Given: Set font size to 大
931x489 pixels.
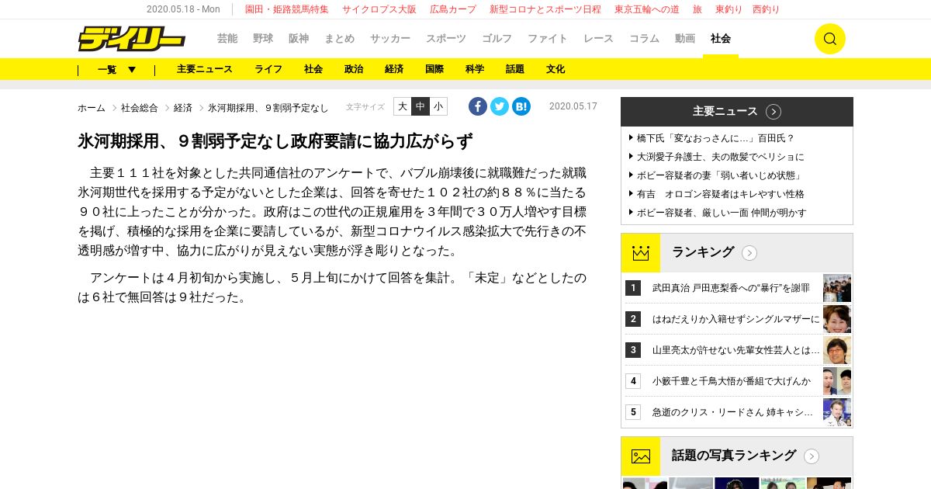Looking at the screenshot, I should [x=403, y=106].
